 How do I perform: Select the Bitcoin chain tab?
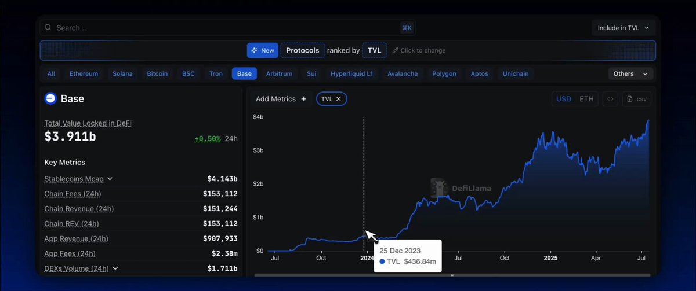(157, 73)
